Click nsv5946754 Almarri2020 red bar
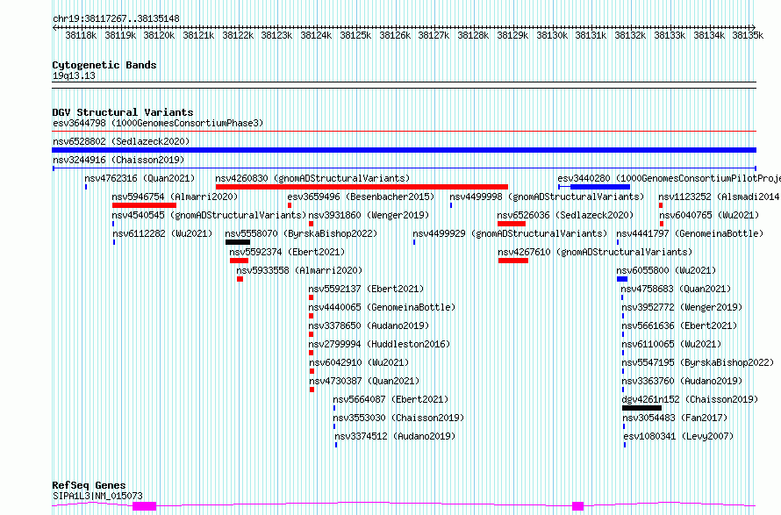Screen dimensions: 781x515 [144, 205]
